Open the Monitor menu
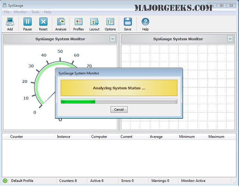239x186 pixels. tap(20, 12)
